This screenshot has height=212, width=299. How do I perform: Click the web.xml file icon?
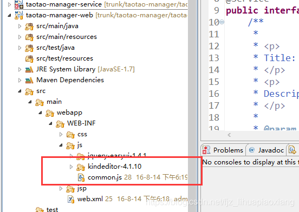(x=71, y=200)
